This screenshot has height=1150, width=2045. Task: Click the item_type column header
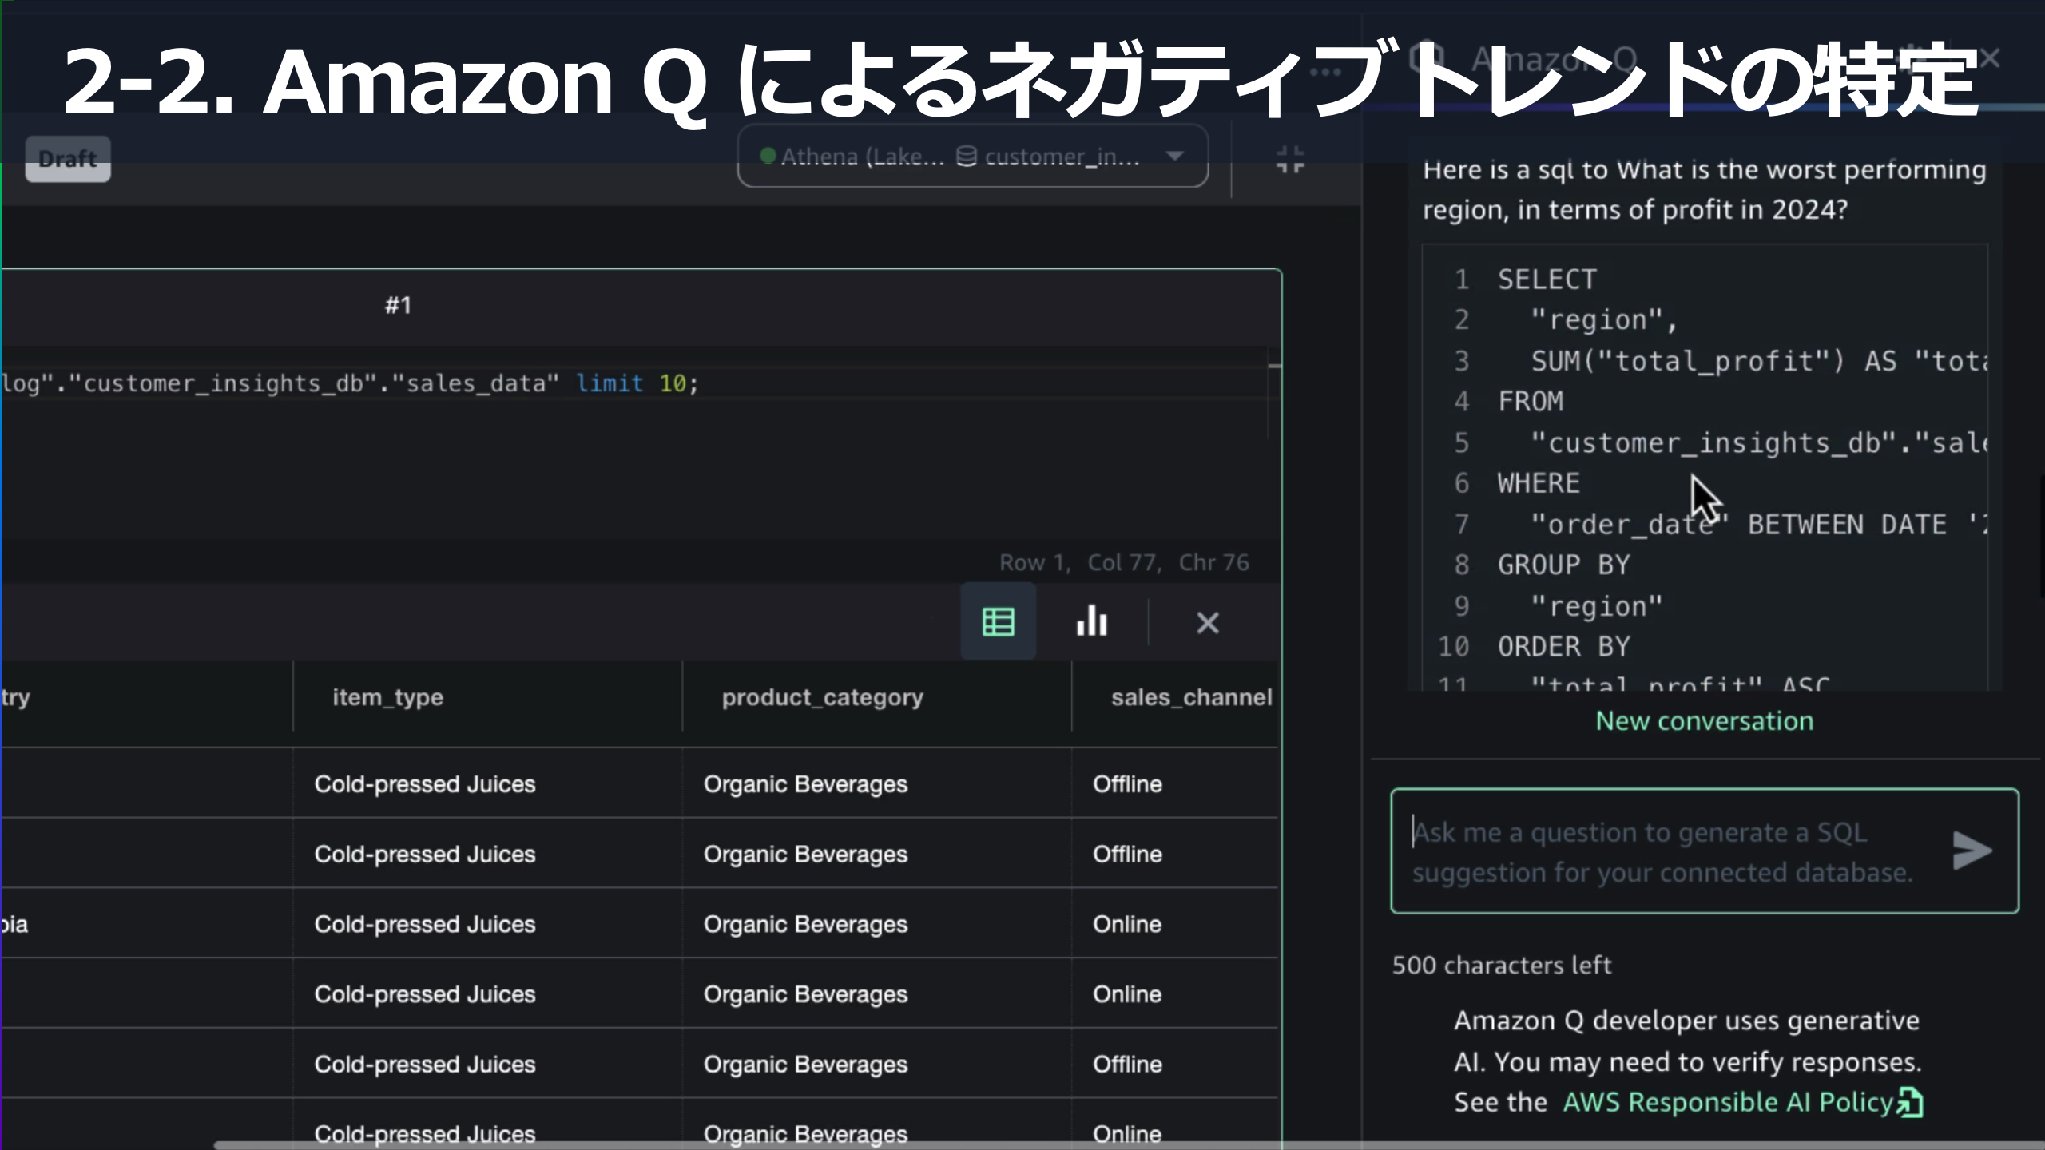point(388,697)
